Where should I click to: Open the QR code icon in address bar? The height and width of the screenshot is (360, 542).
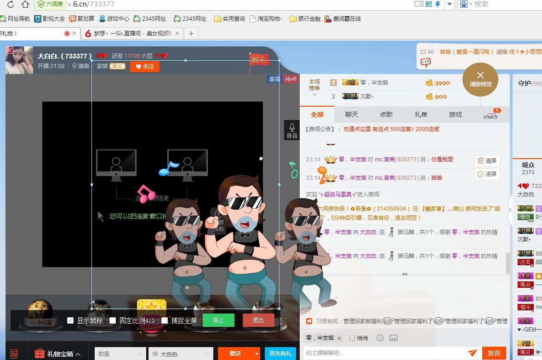coord(428,4)
